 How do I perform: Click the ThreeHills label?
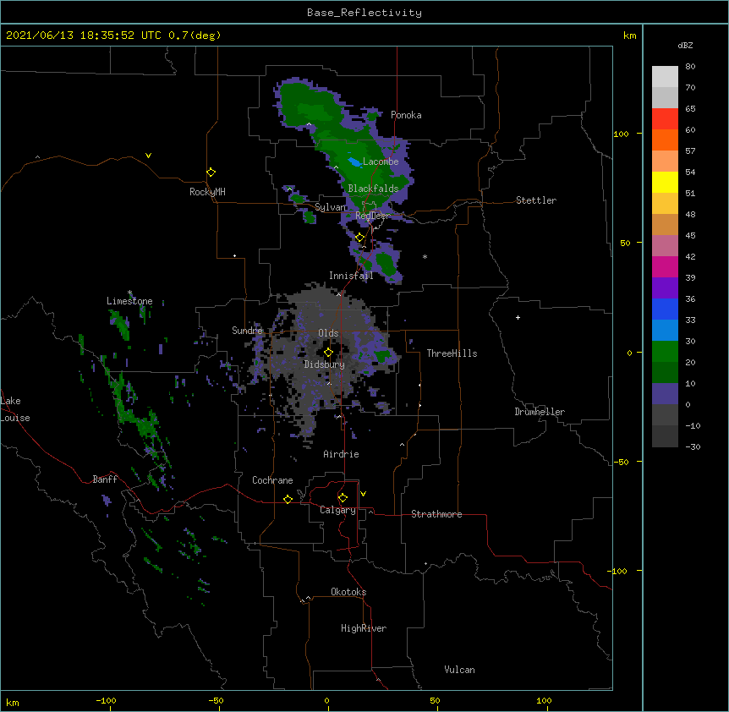pyautogui.click(x=452, y=353)
